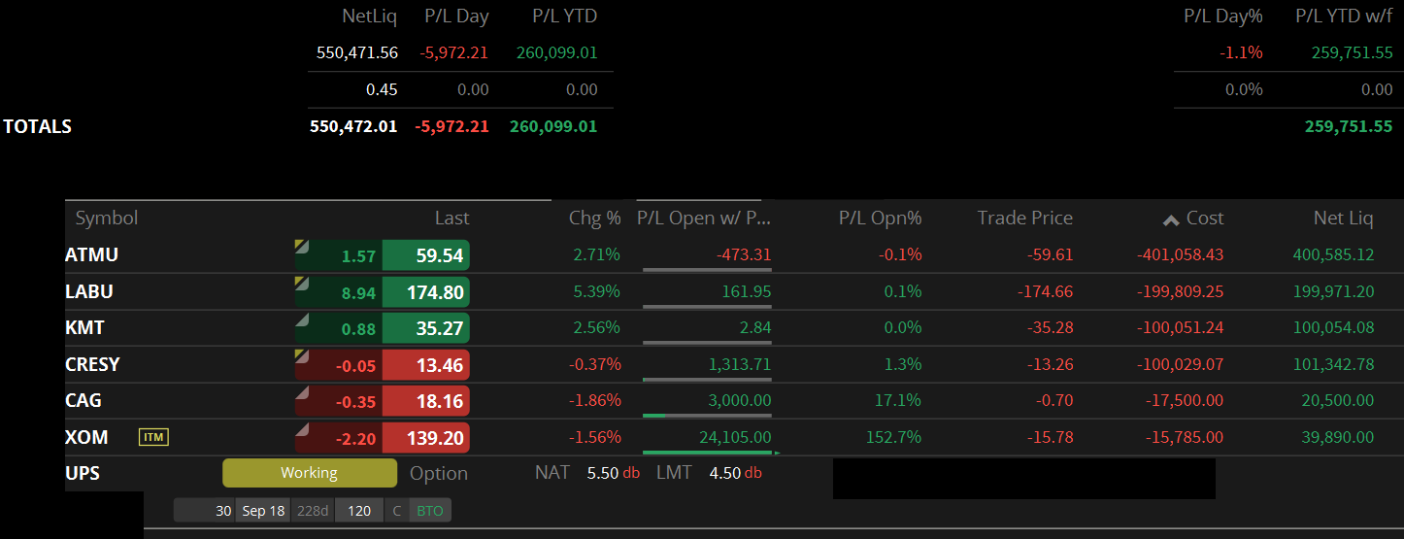Click the 228d days-to-expiry field
The height and width of the screenshot is (539, 1404).
(x=313, y=511)
